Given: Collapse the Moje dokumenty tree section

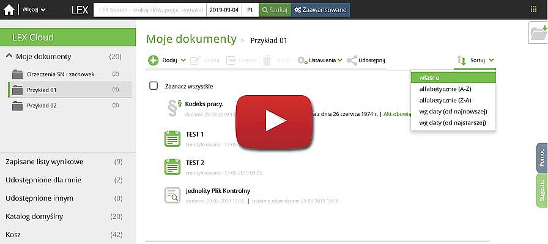Looking at the screenshot, I should point(9,57).
